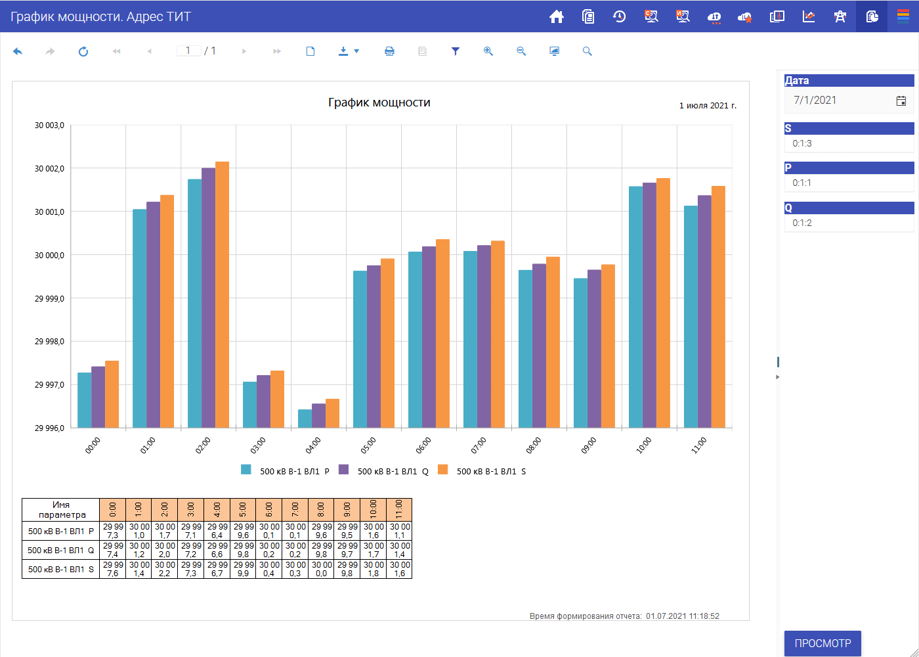Open the colored stripes main menu
The width and height of the screenshot is (919, 657).
[x=903, y=16]
